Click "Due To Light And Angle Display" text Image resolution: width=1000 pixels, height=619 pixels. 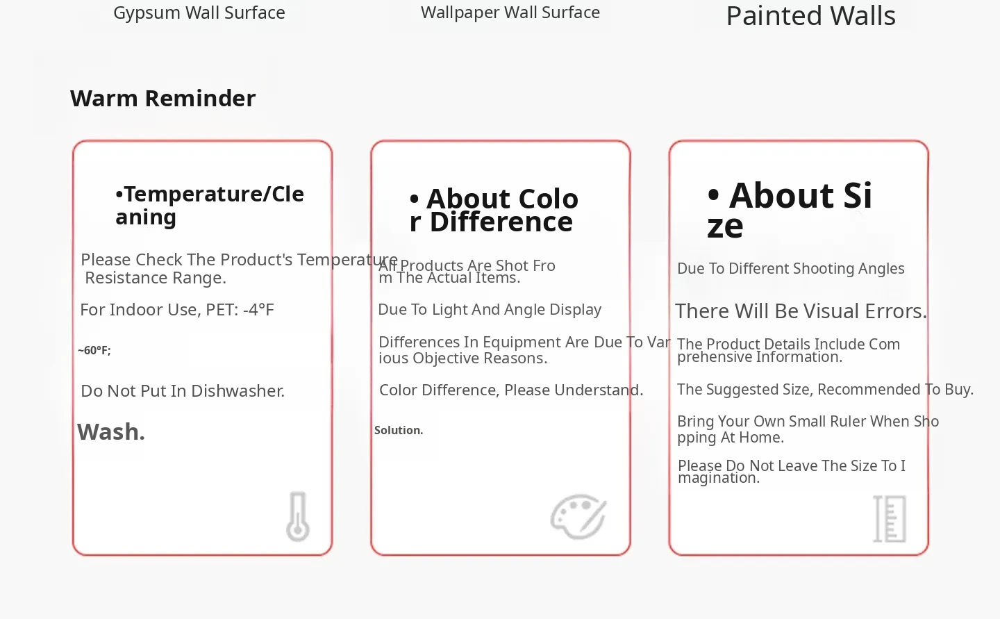coord(490,310)
